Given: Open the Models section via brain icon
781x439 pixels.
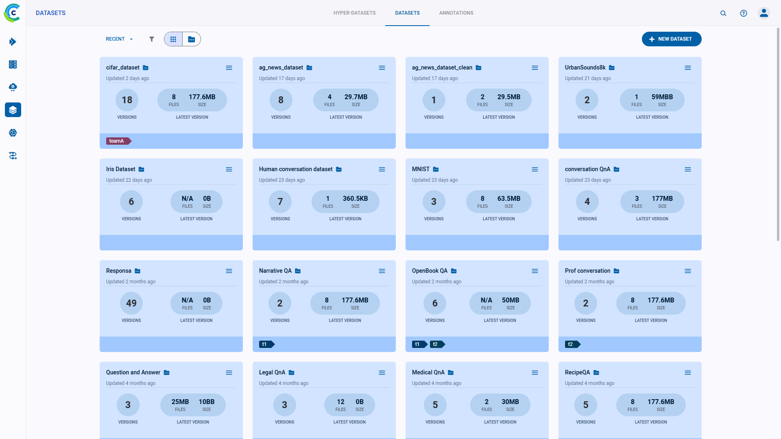Looking at the screenshot, I should point(13,133).
